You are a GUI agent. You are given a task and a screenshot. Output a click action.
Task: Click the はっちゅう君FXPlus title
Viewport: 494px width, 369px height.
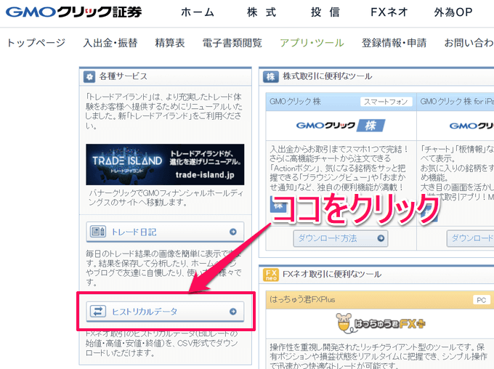[302, 299]
